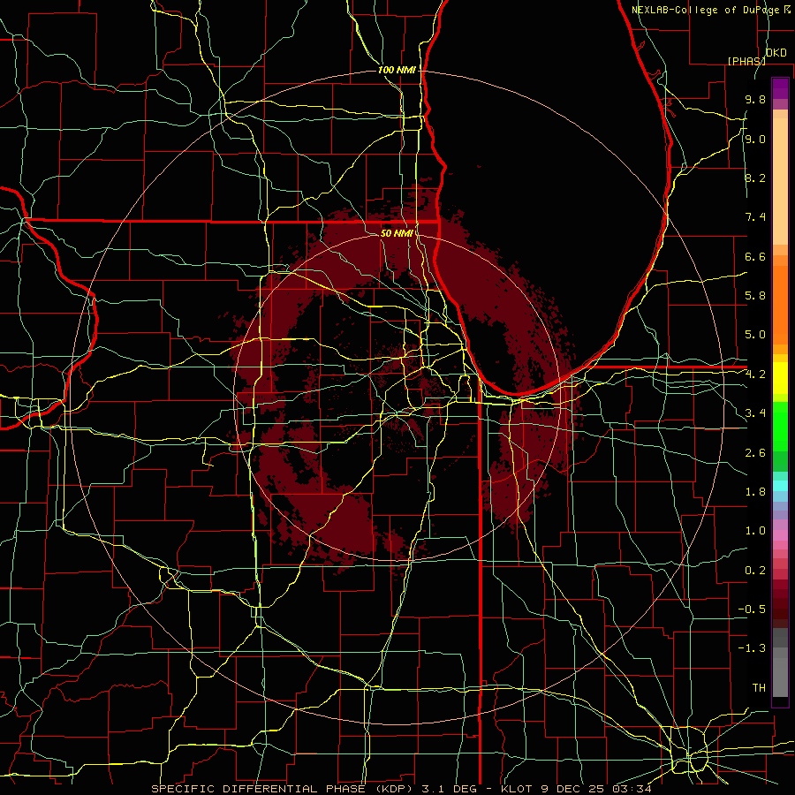Pick the bright green segment of the color bar

point(780,428)
